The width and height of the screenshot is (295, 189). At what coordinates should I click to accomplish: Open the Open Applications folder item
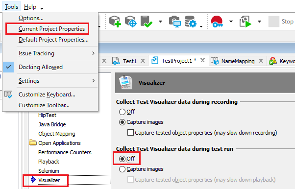59,143
